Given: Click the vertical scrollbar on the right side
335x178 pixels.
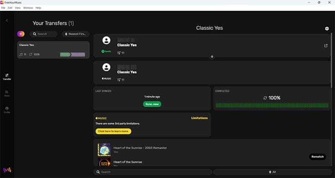Looking at the screenshot, I should click(332, 60).
